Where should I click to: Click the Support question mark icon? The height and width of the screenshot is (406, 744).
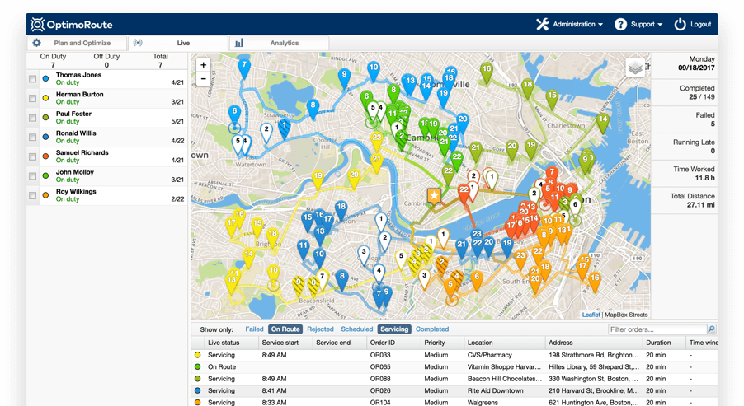(620, 24)
